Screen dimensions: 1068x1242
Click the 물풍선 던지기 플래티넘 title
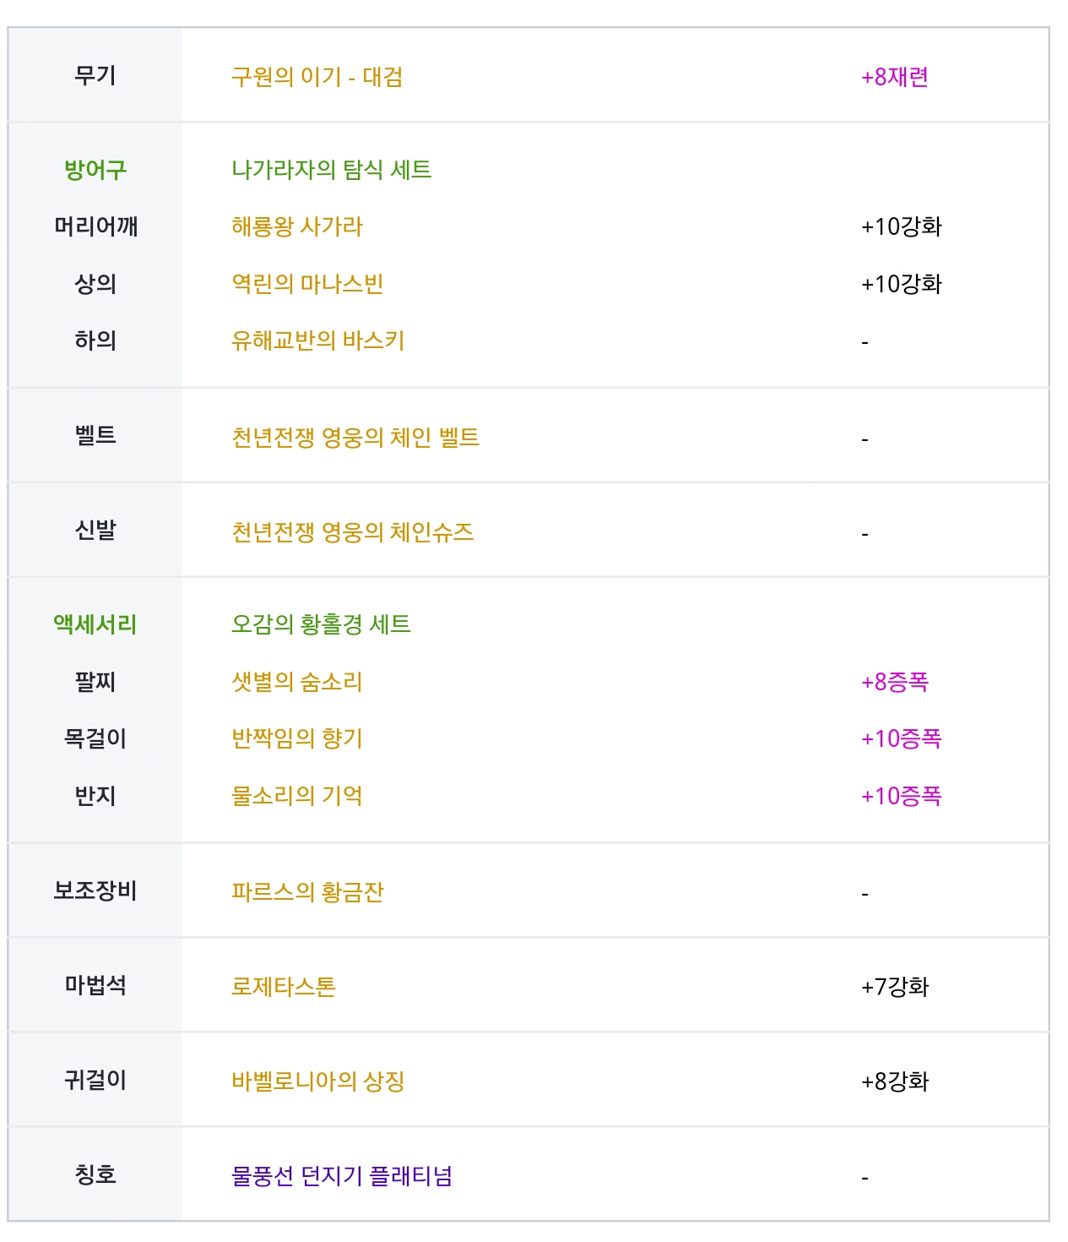tap(342, 1175)
